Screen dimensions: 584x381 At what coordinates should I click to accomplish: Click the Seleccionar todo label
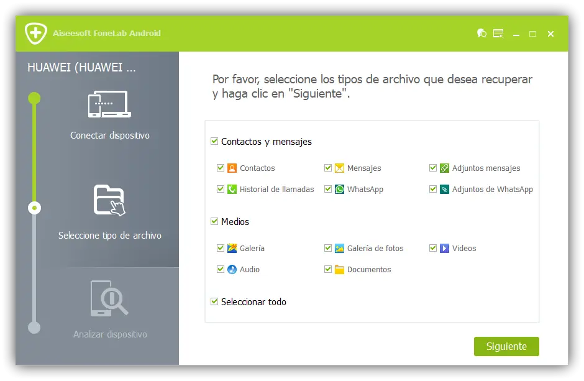click(253, 301)
